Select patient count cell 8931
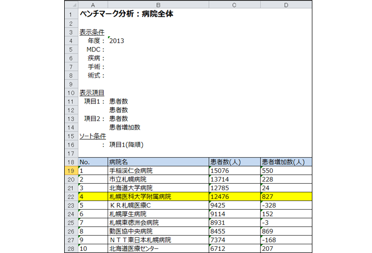This screenshot has width=372, height=253. tap(234, 223)
